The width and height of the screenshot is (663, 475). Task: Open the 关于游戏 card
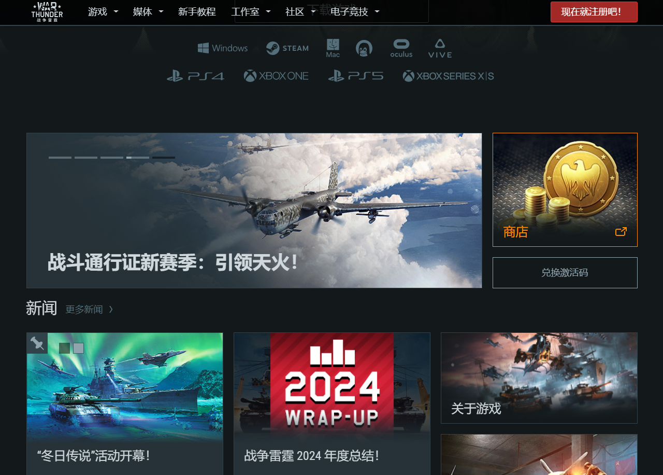click(539, 378)
